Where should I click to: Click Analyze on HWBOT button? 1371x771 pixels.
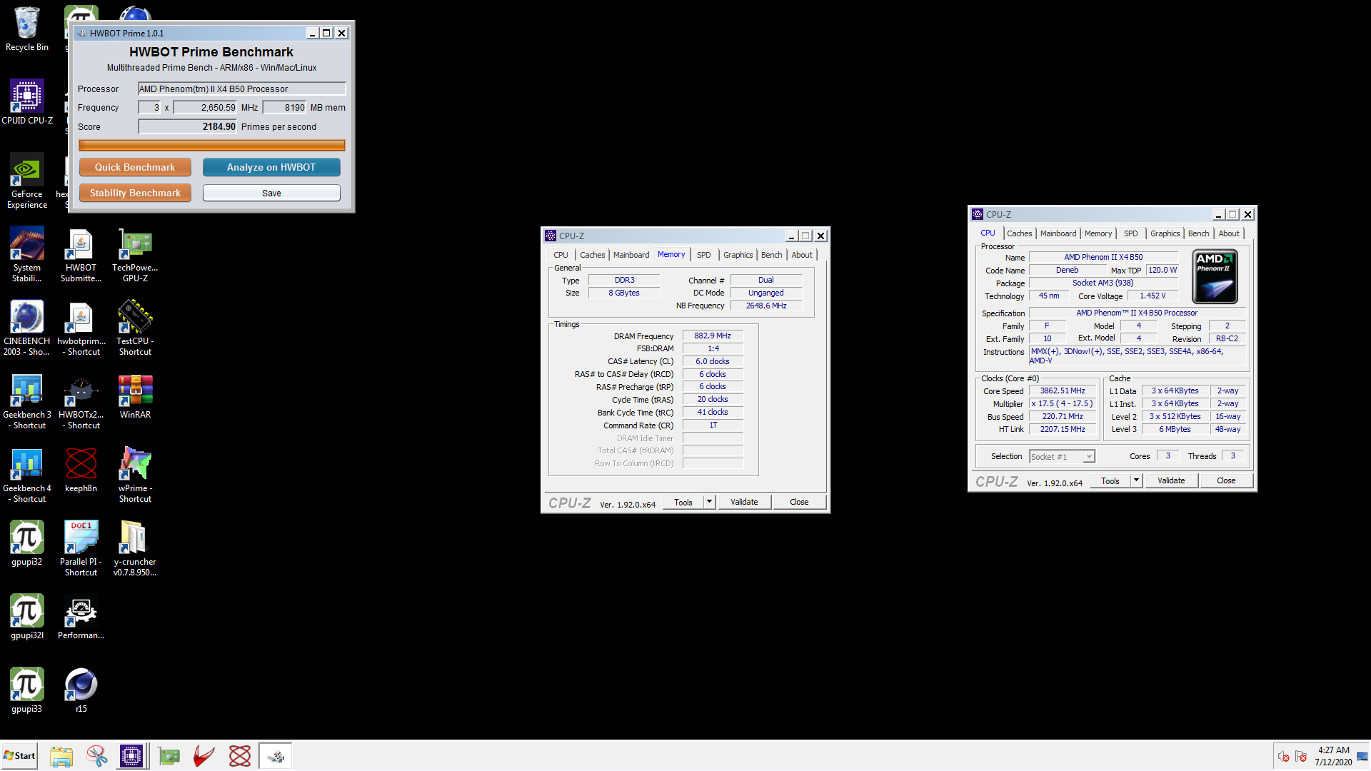pos(271,167)
